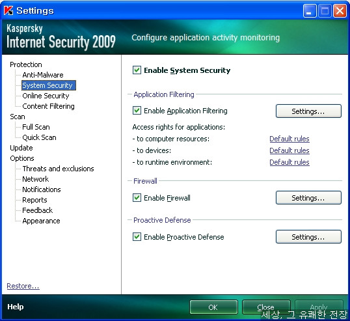Open Default rules for computer resources
The height and width of the screenshot is (321, 350).
pos(289,139)
